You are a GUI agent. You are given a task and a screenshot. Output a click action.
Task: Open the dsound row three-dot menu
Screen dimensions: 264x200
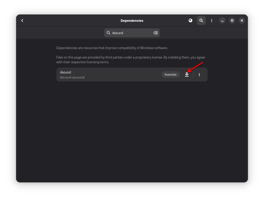click(199, 75)
